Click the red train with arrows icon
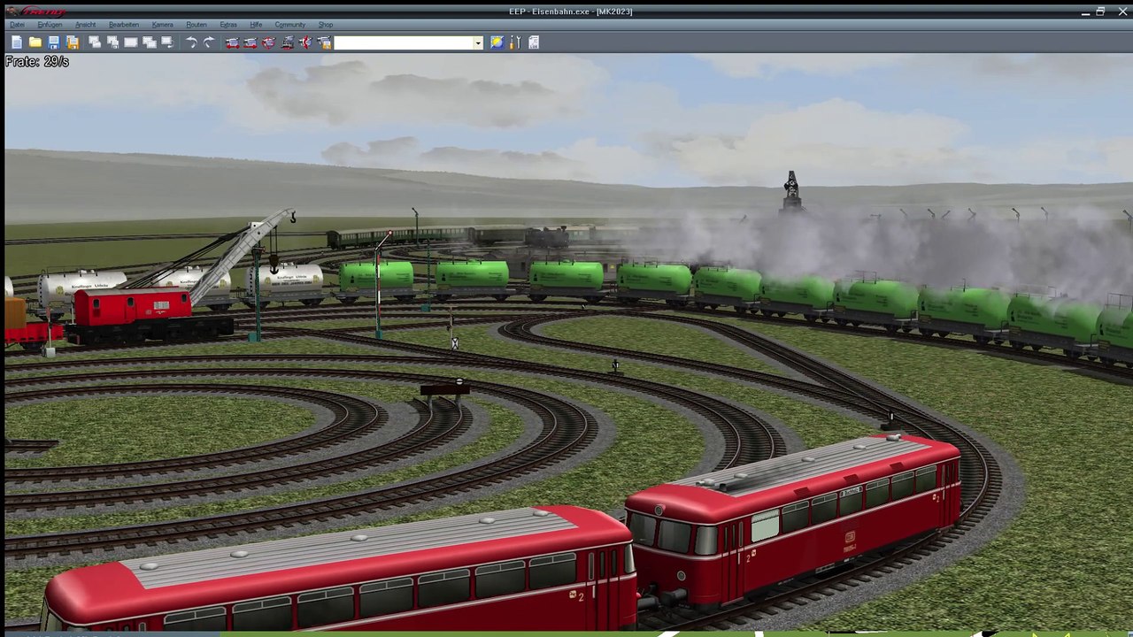The height and width of the screenshot is (637, 1133). coord(306,42)
